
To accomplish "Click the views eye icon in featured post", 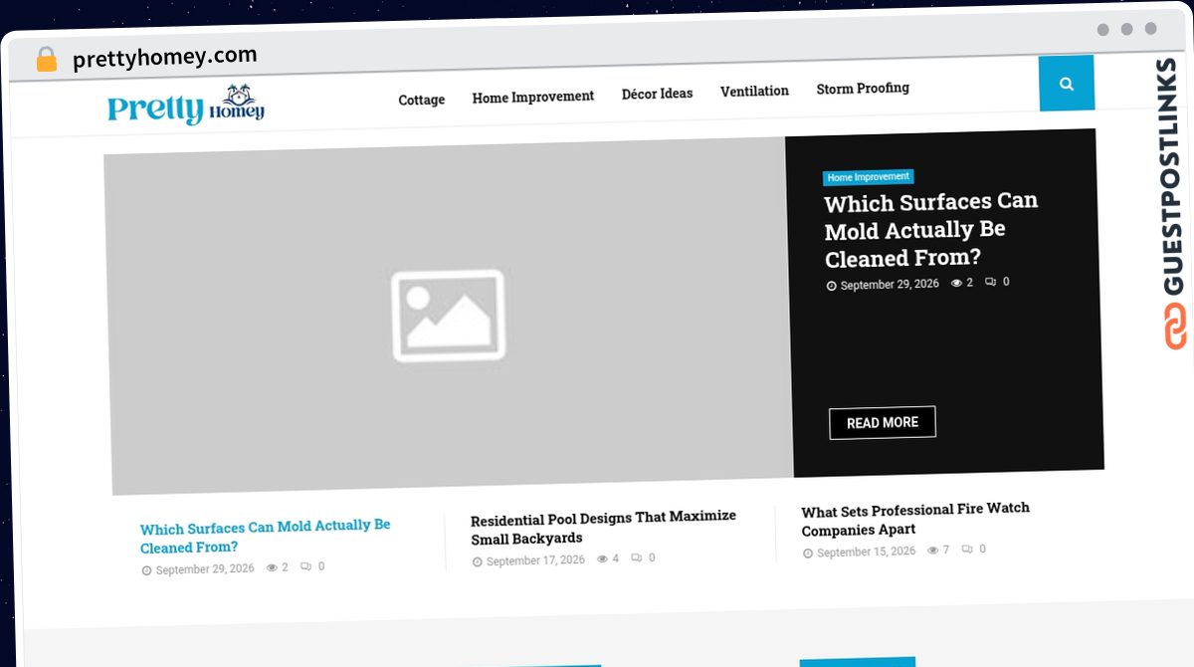I will (957, 283).
